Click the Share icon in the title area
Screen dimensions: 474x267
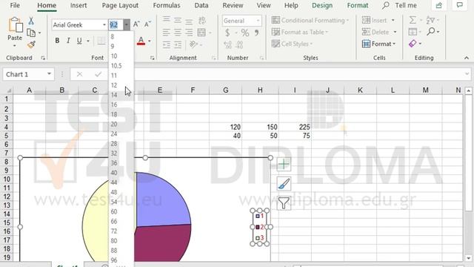(x=439, y=5)
